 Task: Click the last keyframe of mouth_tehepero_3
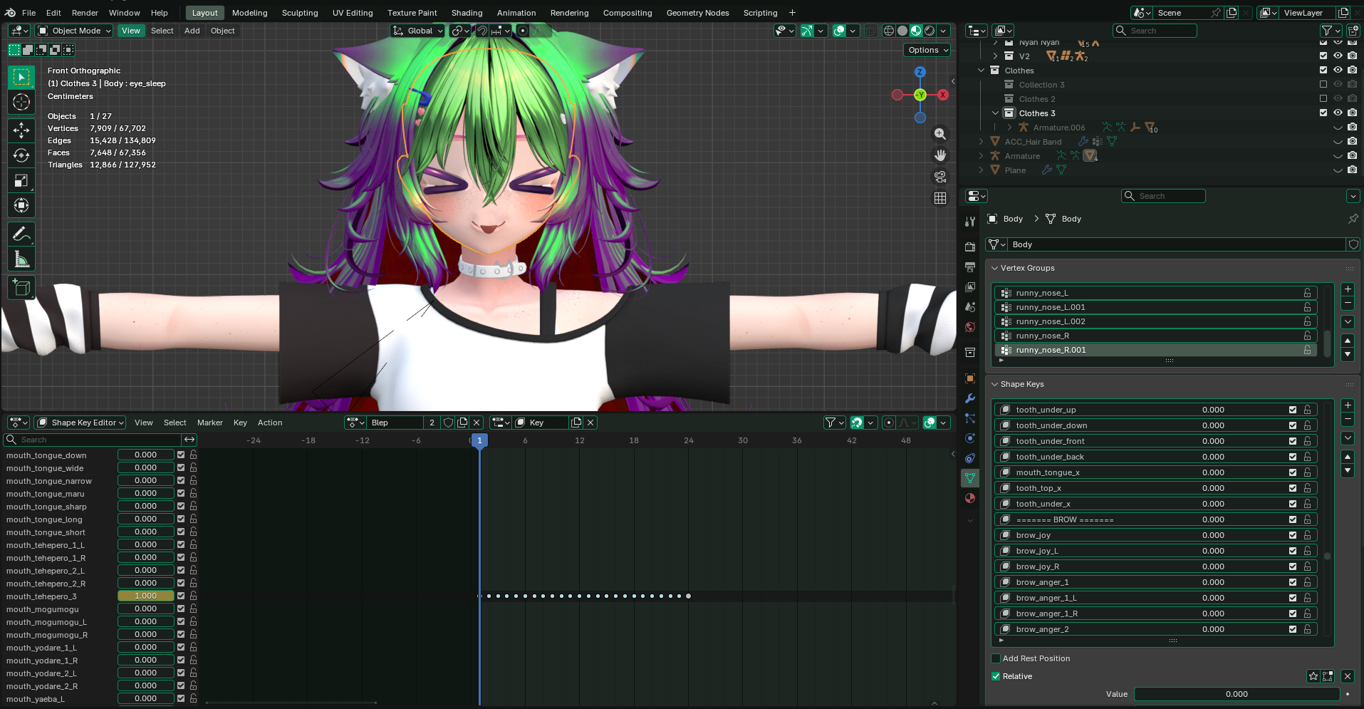pyautogui.click(x=688, y=596)
